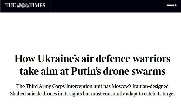
Task: Click the headline word "How"
Action: coord(25,59)
